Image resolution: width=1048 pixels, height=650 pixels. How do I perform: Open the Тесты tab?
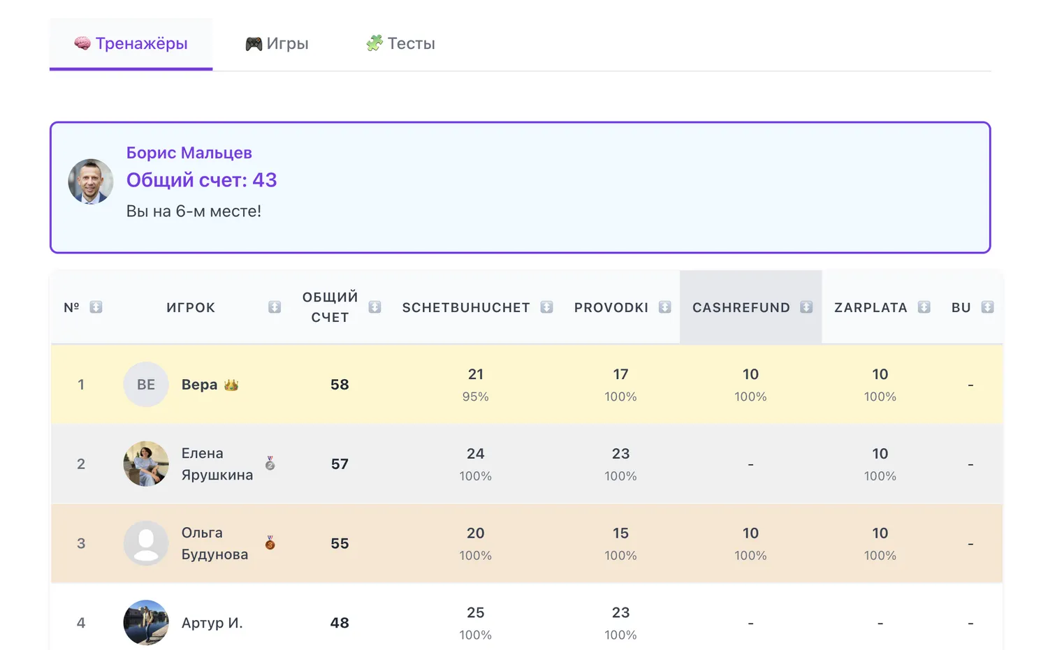[x=400, y=43]
